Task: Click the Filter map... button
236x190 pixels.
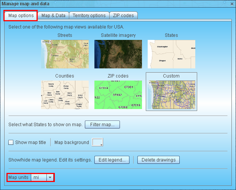Action: (102, 125)
